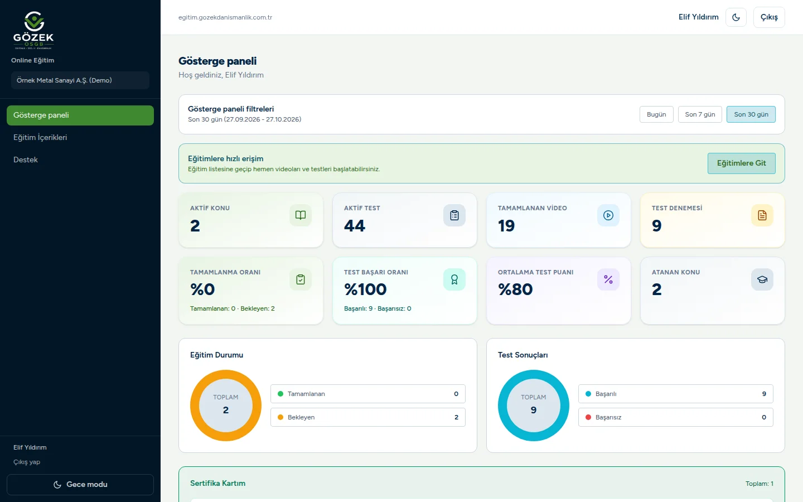Click the Gözek OSGB logo
The image size is (803, 502).
pyautogui.click(x=33, y=30)
